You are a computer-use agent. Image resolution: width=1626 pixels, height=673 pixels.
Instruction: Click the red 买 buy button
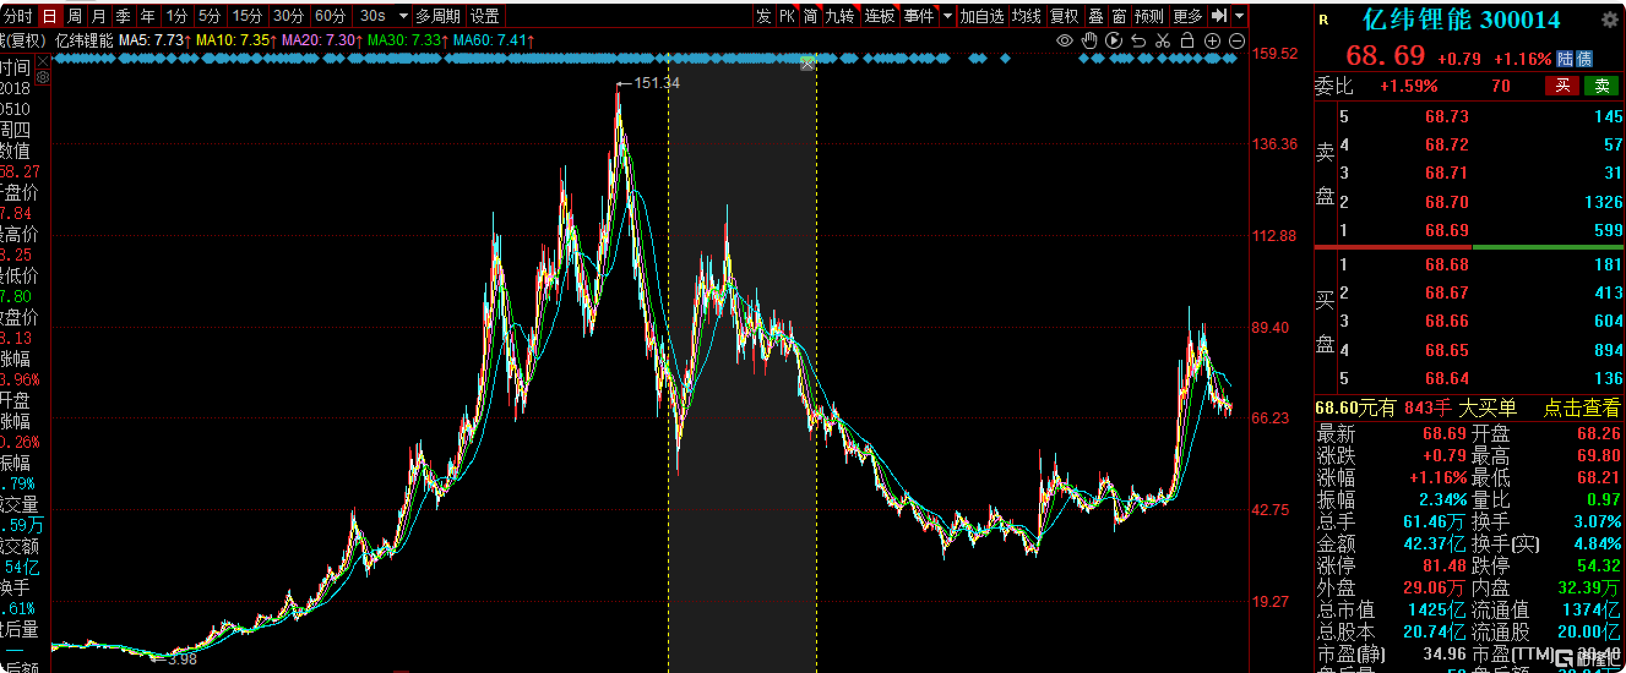pos(1562,86)
